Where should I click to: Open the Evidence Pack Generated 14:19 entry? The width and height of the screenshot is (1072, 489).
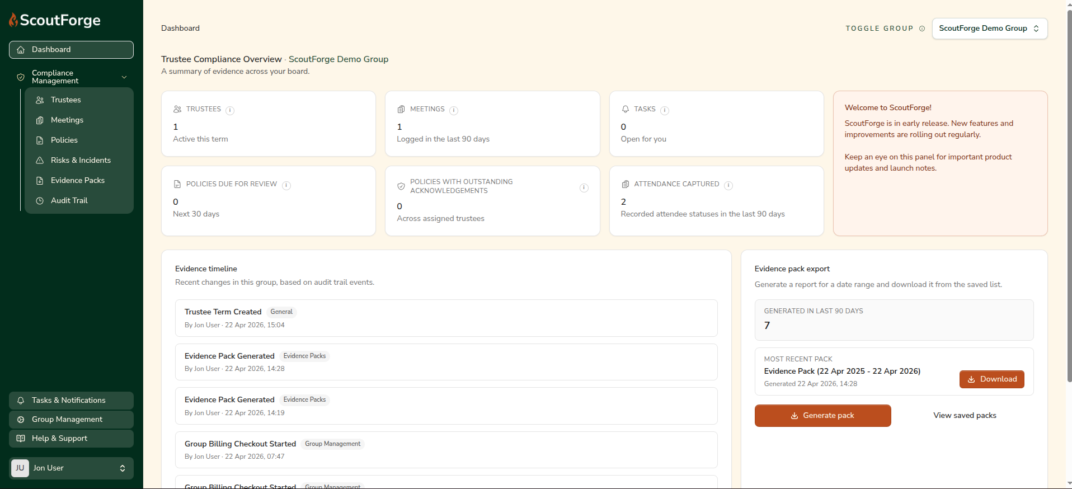point(446,406)
